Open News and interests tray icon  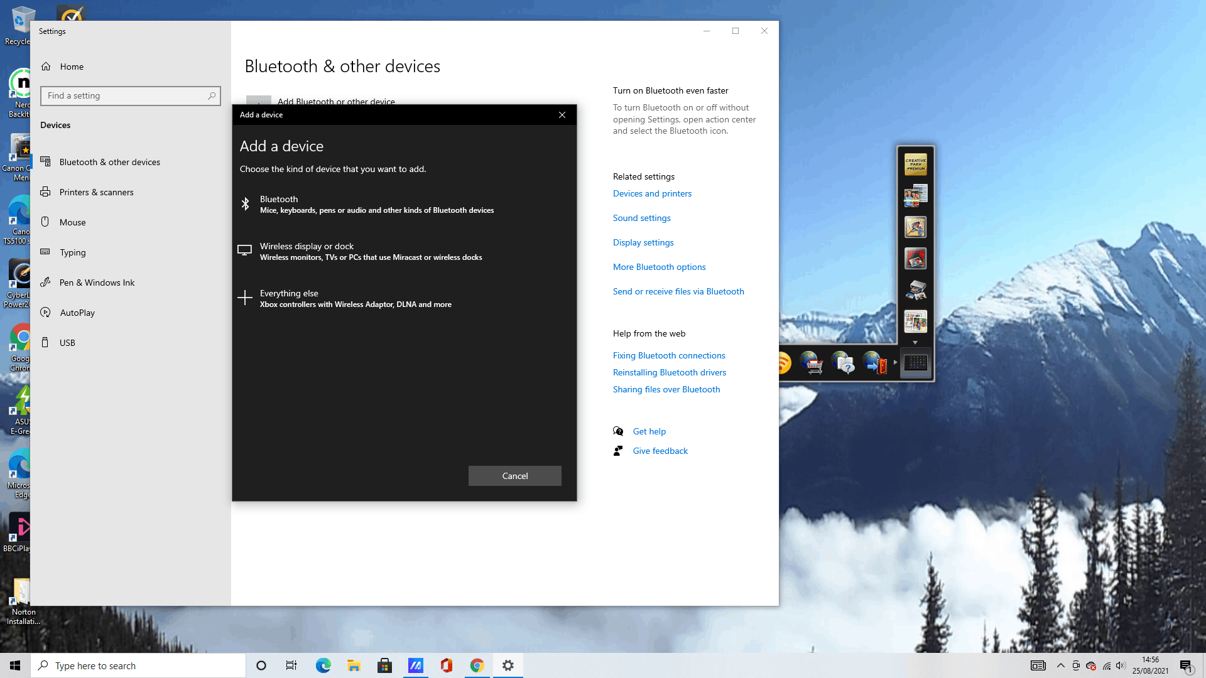(x=1038, y=665)
